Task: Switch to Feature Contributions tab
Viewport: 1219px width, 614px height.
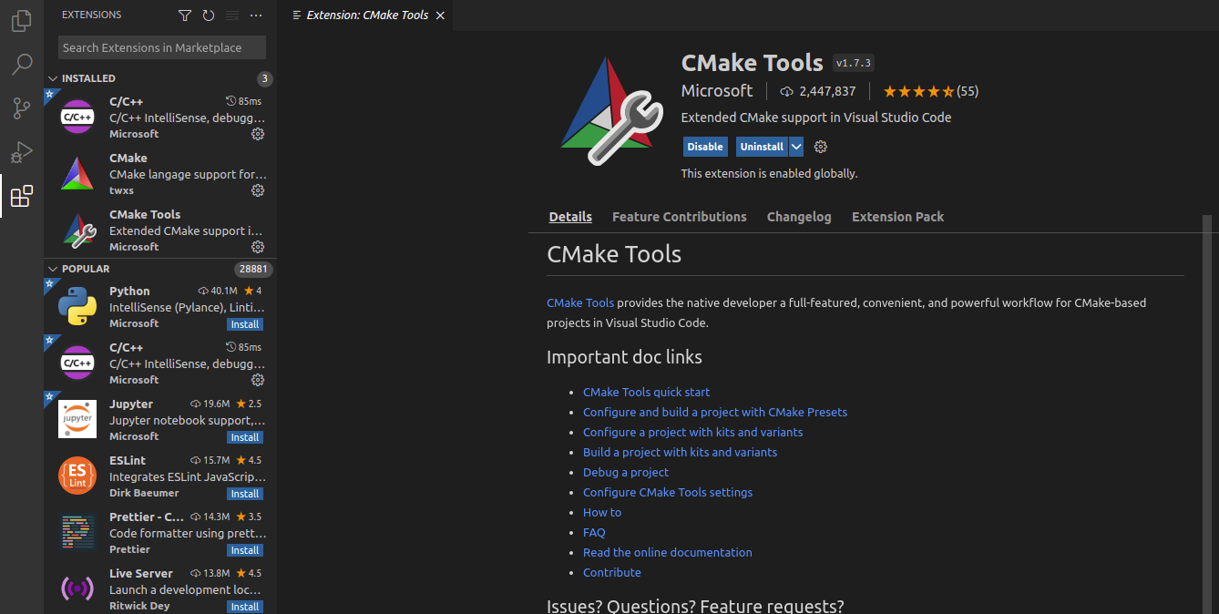Action: coord(680,217)
